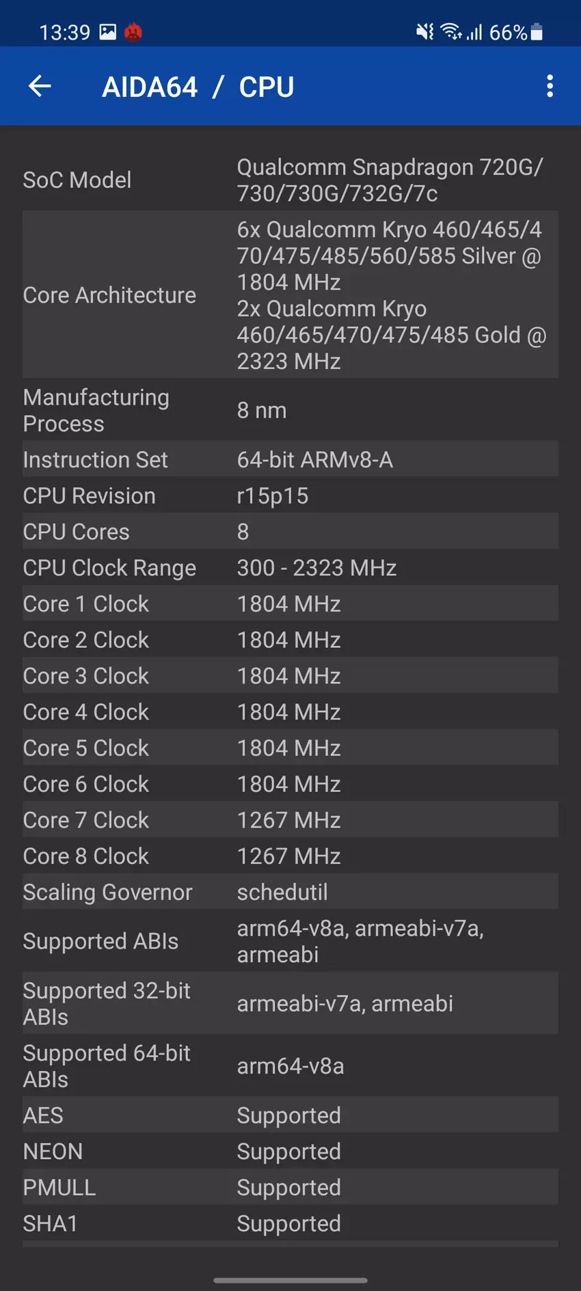
Task: Tap the CPU Clock Range row
Action: click(x=290, y=568)
